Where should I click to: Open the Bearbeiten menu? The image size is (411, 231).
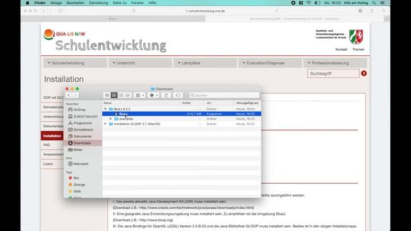tap(76, 3)
